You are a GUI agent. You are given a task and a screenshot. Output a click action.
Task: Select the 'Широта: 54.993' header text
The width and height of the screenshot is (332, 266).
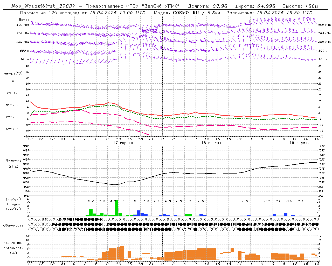pyautogui.click(x=255, y=6)
